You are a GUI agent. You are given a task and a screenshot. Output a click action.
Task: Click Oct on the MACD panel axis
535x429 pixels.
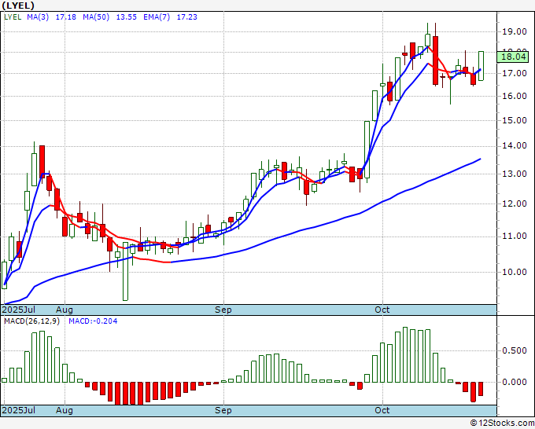click(x=382, y=410)
